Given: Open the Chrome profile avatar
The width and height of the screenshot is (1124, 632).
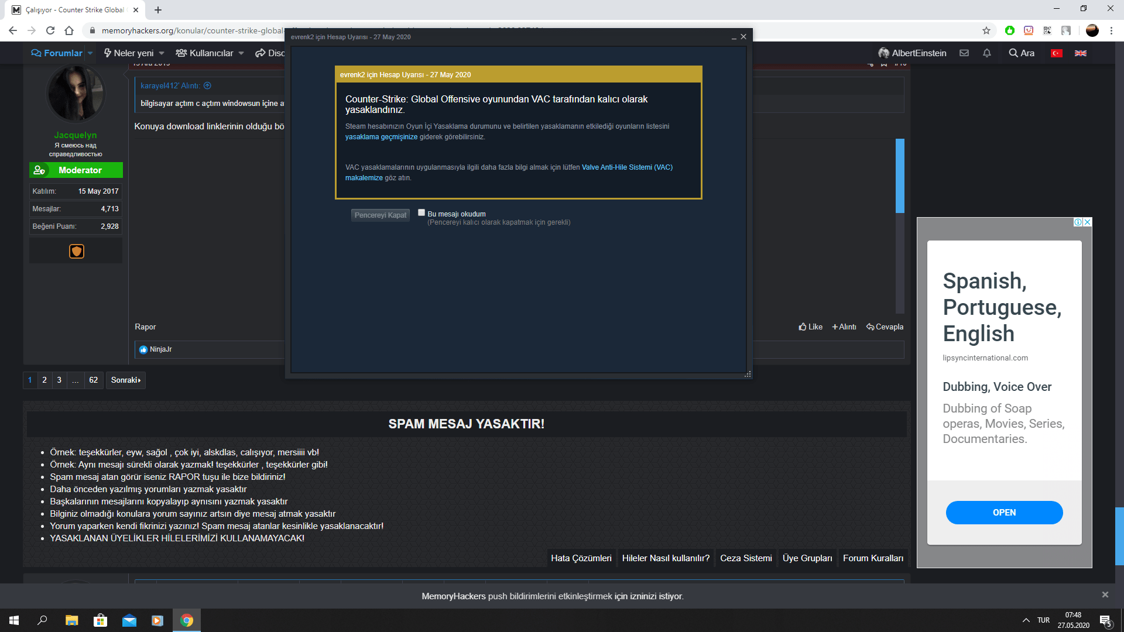Looking at the screenshot, I should point(1092,30).
